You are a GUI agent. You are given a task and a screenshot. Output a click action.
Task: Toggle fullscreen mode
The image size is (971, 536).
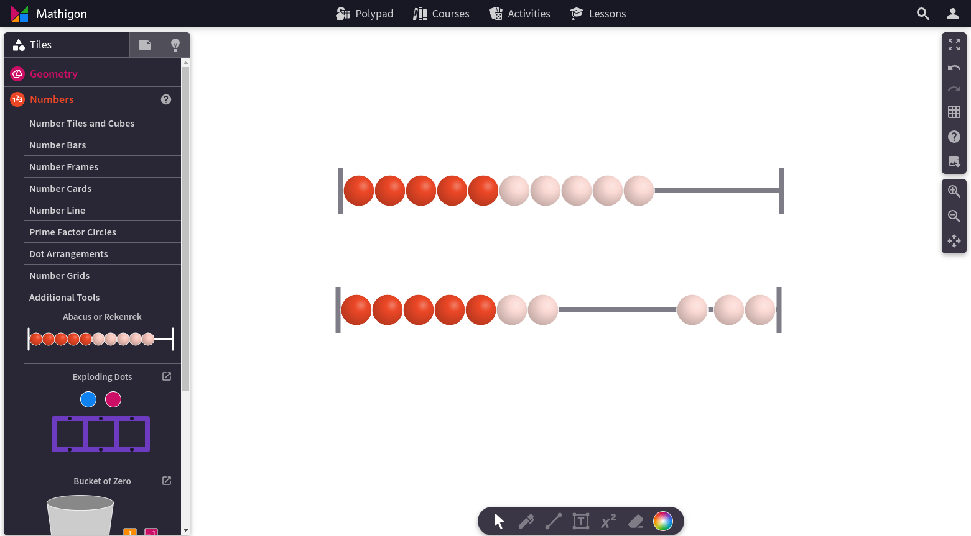[954, 44]
